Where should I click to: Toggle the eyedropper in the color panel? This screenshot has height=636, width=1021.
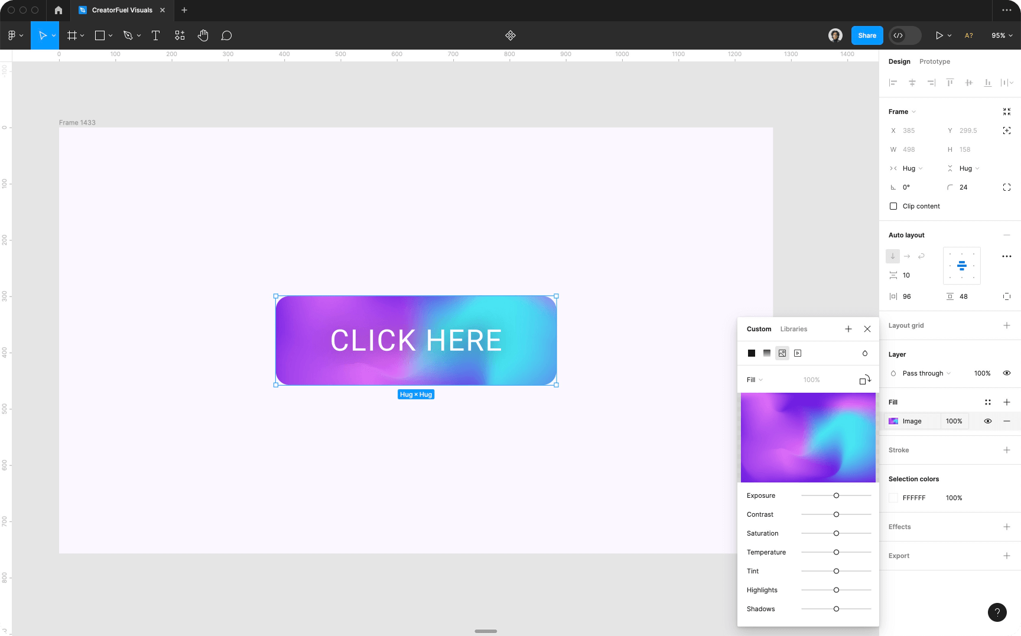pos(864,353)
